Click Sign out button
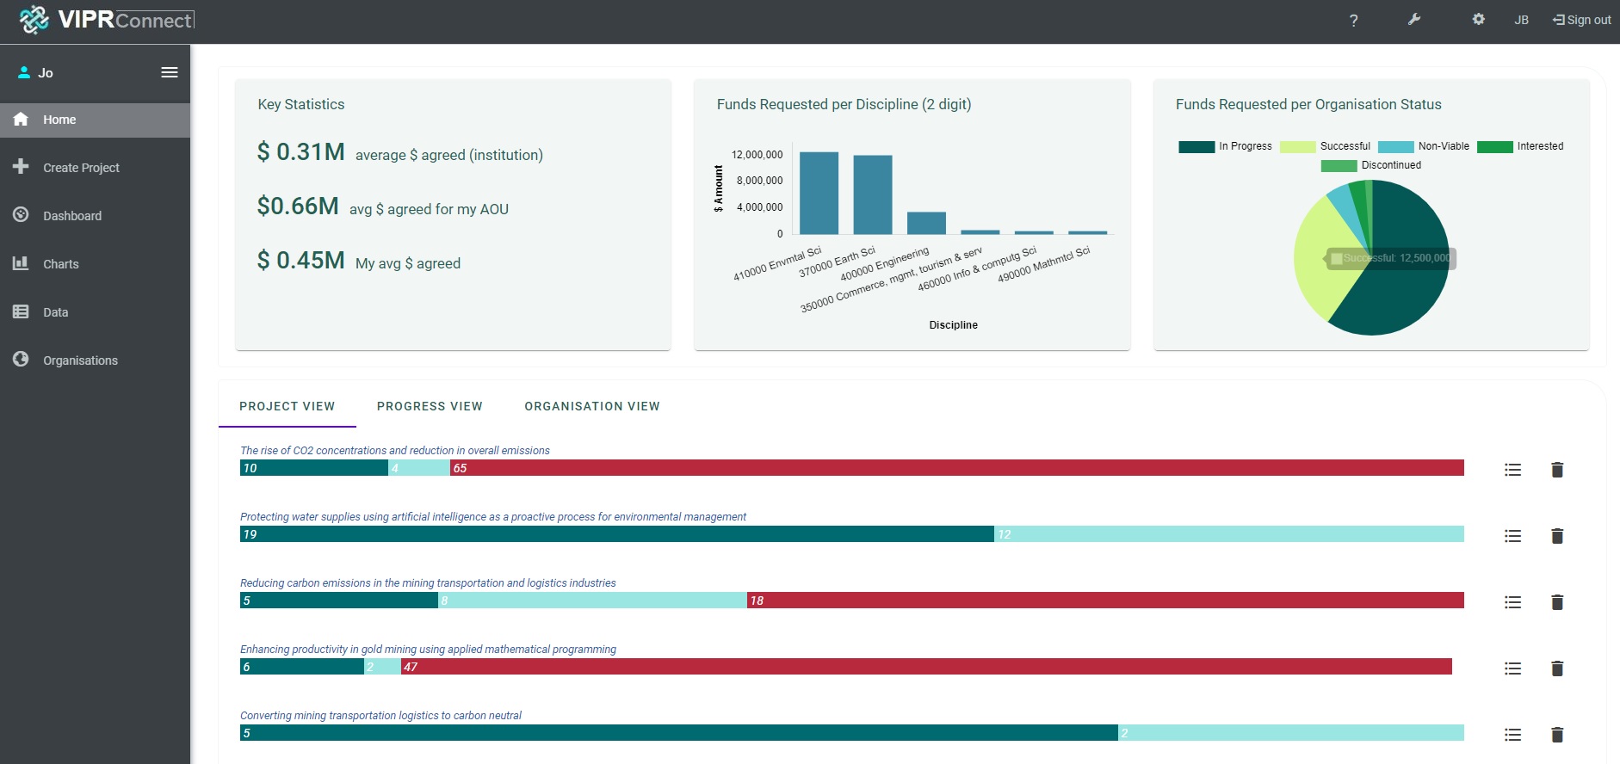This screenshot has width=1620, height=764. pos(1582,20)
